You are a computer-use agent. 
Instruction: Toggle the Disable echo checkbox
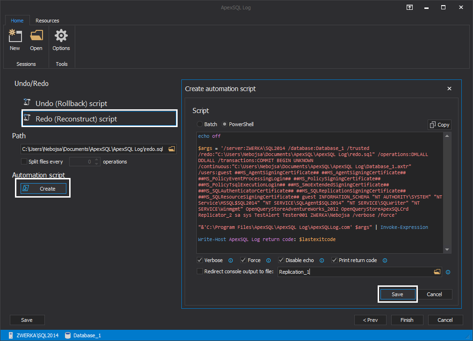[x=281, y=260]
